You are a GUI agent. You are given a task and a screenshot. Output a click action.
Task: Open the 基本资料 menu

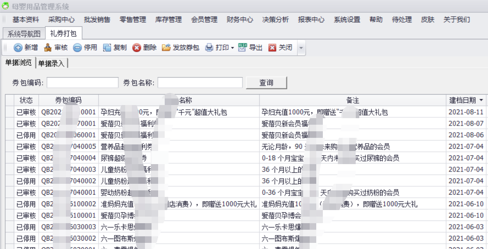coord(26,20)
